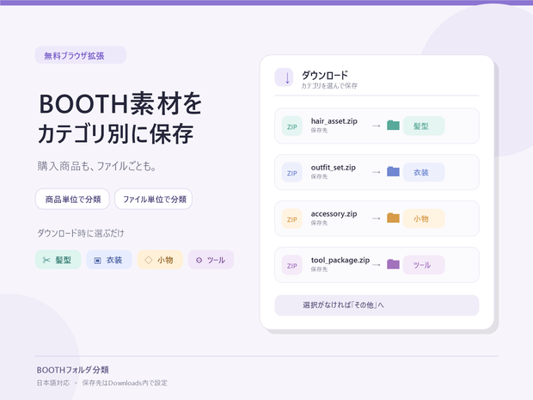Click the arrow in the accessory.zip row
533x400 pixels.
point(376,218)
